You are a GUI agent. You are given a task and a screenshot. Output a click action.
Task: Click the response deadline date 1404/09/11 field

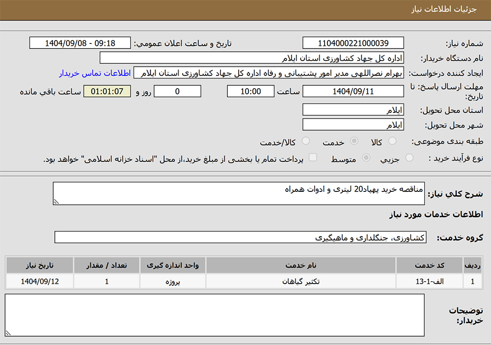pyautogui.click(x=353, y=91)
